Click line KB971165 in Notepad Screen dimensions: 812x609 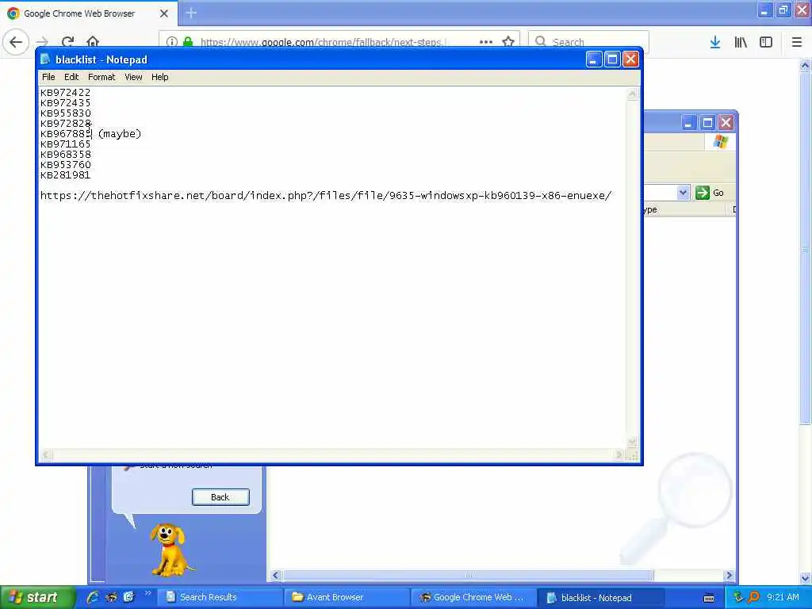pyautogui.click(x=65, y=144)
